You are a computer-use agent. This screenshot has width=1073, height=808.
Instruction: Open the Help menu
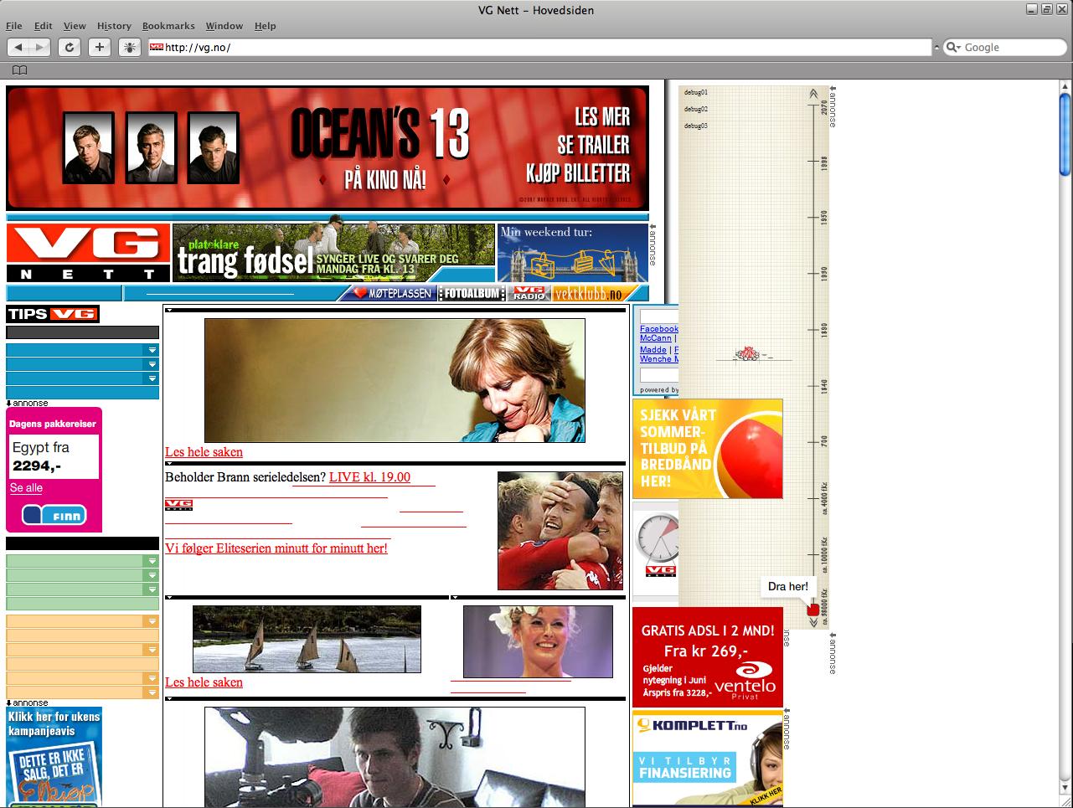[265, 26]
